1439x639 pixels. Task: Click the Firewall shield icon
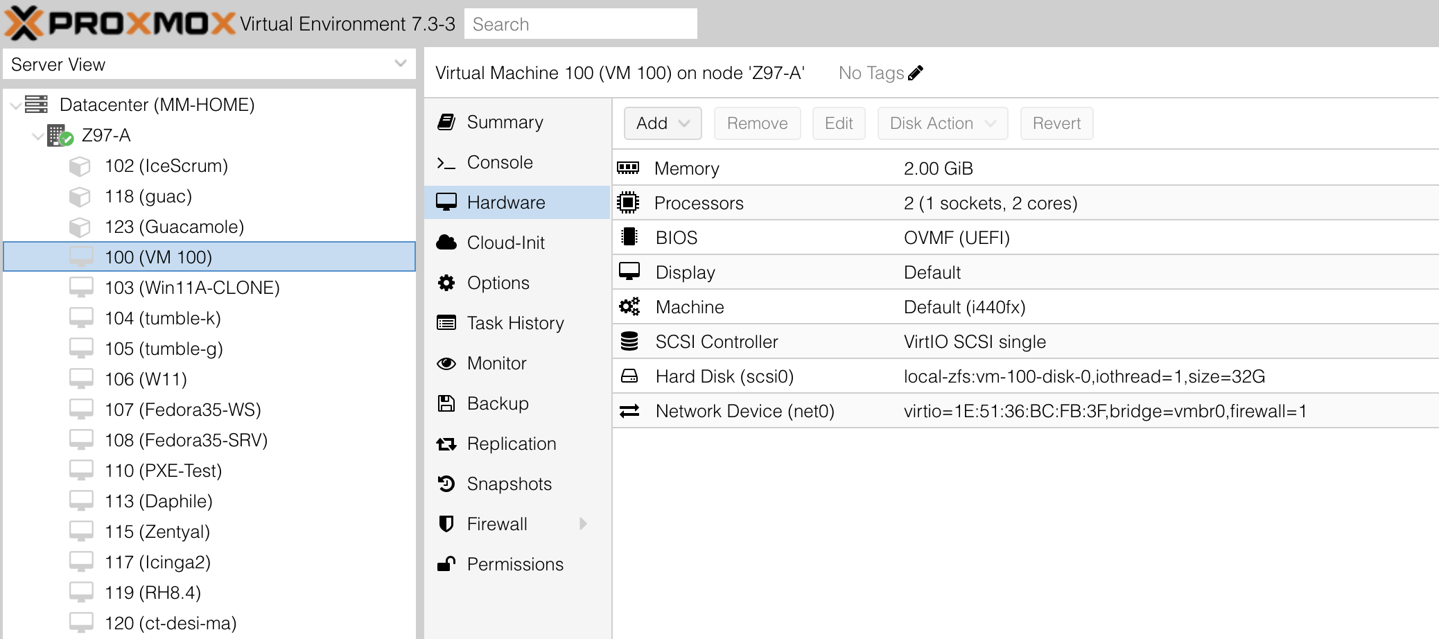click(x=446, y=524)
